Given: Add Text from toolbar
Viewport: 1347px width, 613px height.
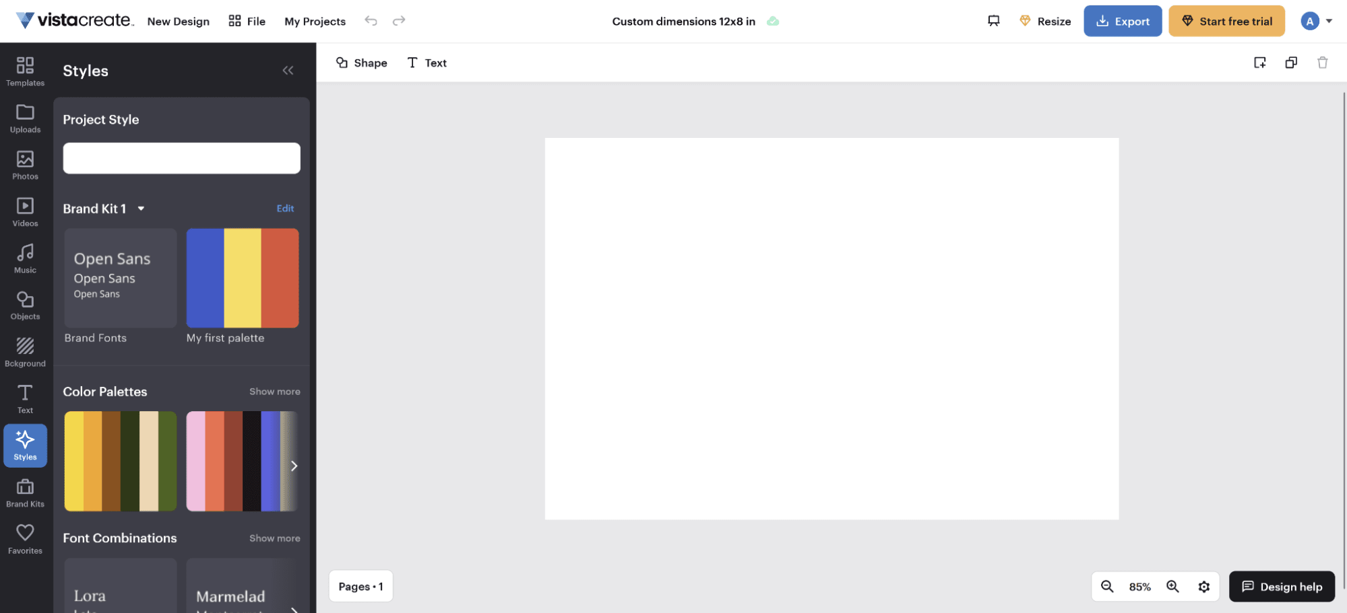Looking at the screenshot, I should tap(427, 63).
